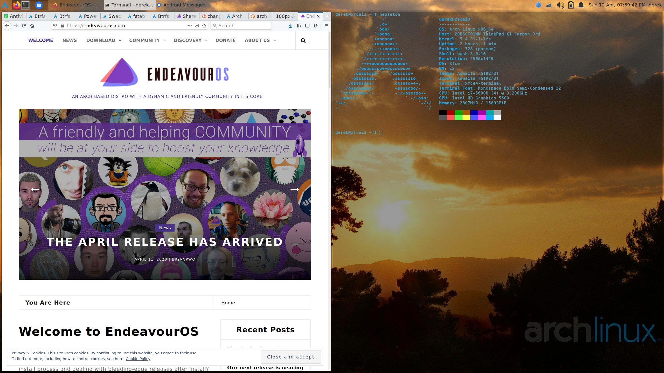Open Firefox account icon

pos(316,26)
